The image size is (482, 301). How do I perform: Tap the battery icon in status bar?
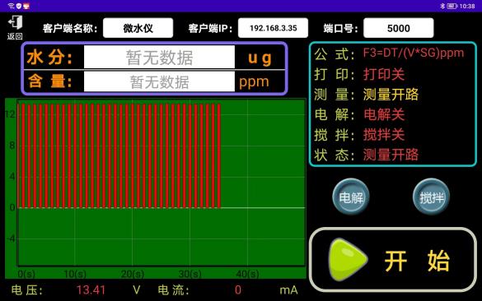tap(452, 6)
